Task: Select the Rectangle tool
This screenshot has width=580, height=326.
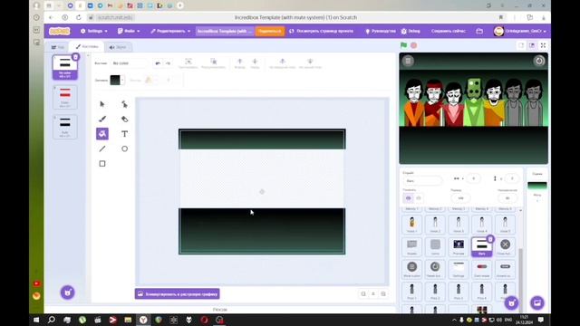Action: coord(102,163)
